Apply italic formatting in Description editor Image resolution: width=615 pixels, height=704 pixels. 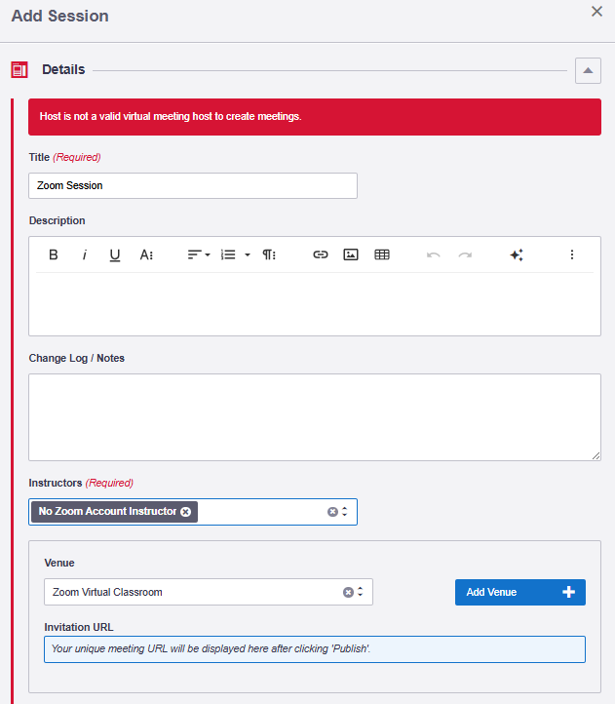coord(84,254)
